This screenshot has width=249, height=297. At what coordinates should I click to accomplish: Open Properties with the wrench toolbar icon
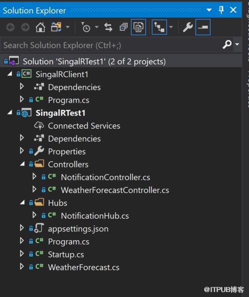pos(187,27)
